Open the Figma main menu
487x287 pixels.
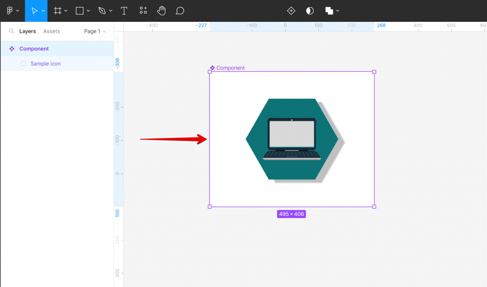point(10,10)
